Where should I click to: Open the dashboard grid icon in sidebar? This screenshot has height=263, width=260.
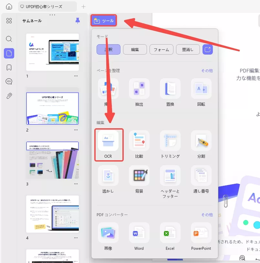9,21
